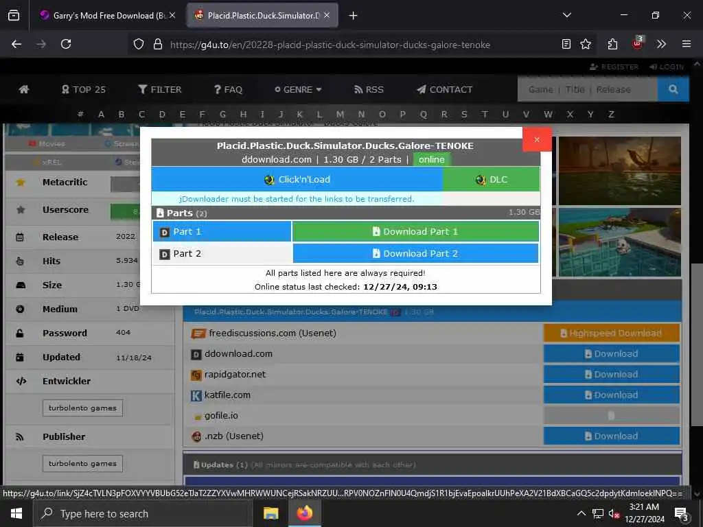Click the Password lock icon
The height and width of the screenshot is (527, 703).
(x=20, y=333)
